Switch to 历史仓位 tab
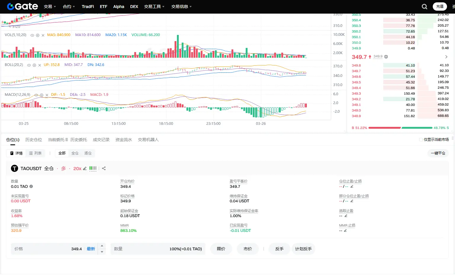The image size is (455, 276). [33, 140]
